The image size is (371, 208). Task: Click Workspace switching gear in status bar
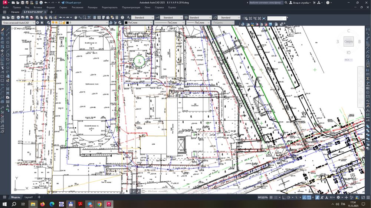pyautogui.click(x=338, y=197)
